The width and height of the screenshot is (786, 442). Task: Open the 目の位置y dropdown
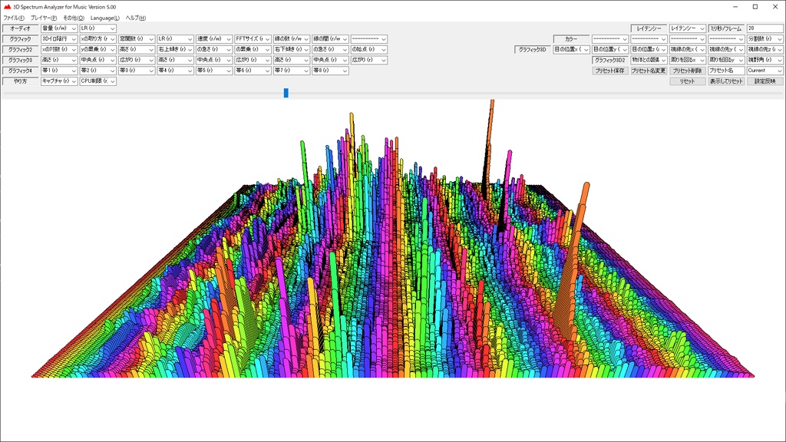(x=610, y=50)
